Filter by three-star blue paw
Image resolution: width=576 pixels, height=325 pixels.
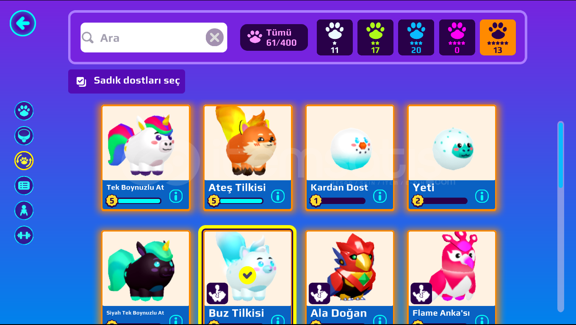(416, 37)
